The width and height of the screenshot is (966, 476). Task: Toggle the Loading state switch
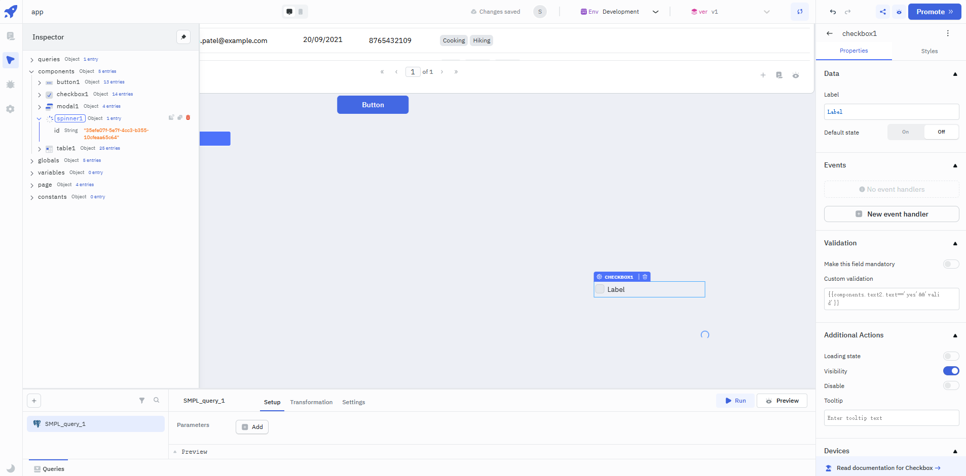pyautogui.click(x=951, y=356)
